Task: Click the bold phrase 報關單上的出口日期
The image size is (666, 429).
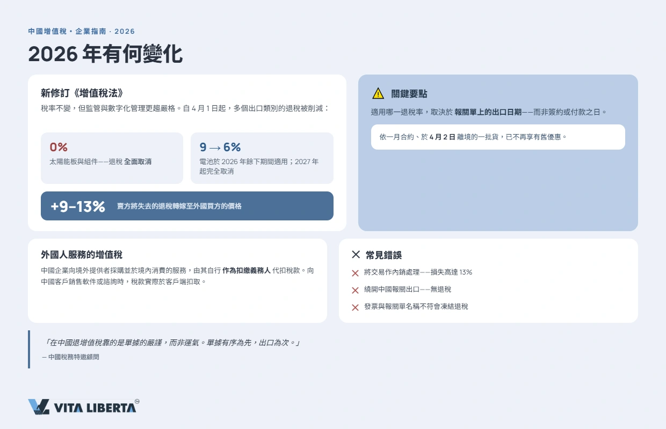Action: [488, 112]
